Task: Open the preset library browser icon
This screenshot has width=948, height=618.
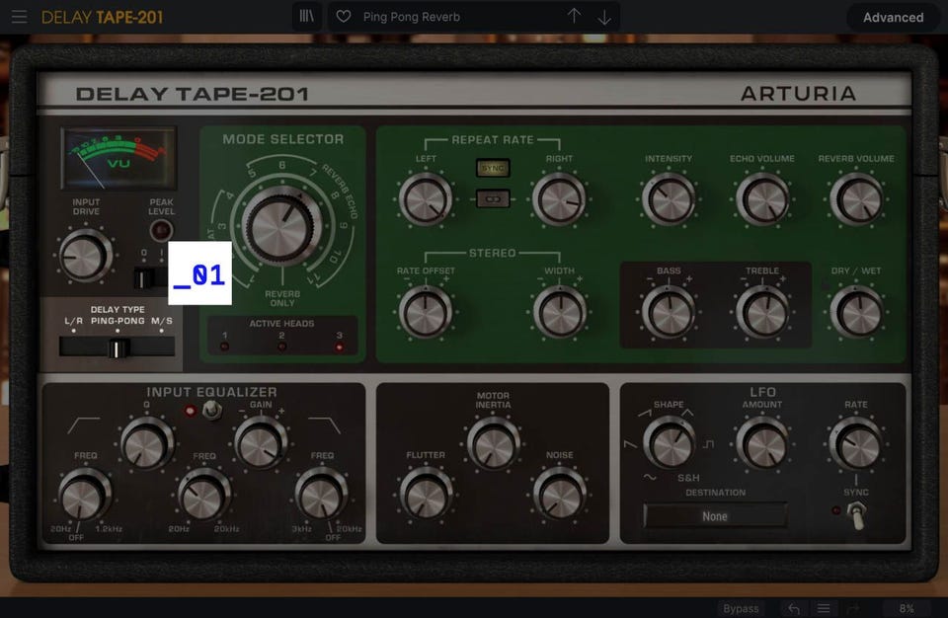Action: (x=307, y=17)
